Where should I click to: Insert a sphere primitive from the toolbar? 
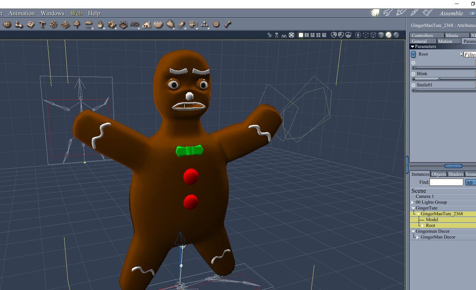[x=7, y=24]
